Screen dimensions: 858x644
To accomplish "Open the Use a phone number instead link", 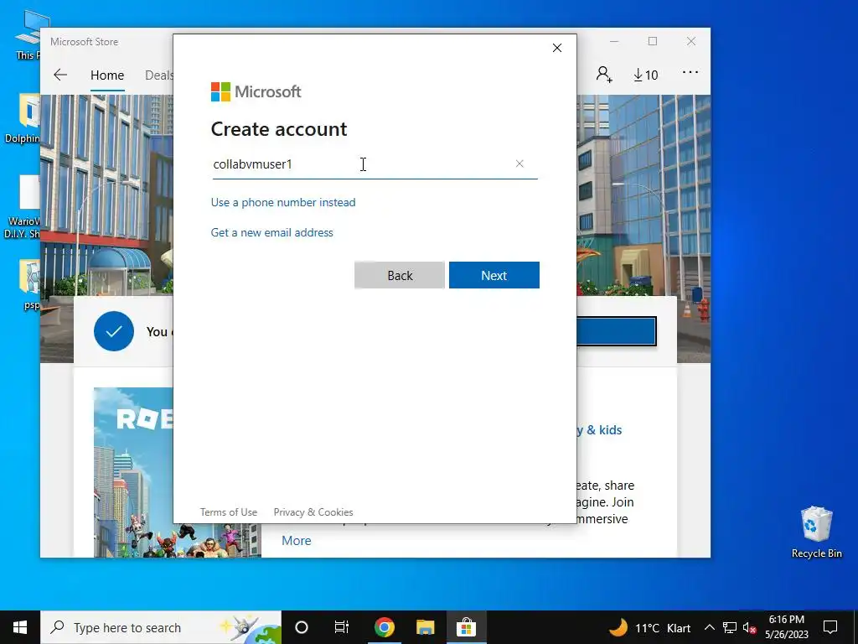I will pos(283,202).
